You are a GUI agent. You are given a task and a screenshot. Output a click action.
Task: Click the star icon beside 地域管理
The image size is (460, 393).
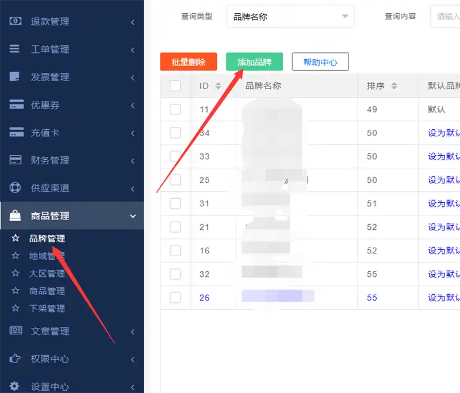[16, 256]
